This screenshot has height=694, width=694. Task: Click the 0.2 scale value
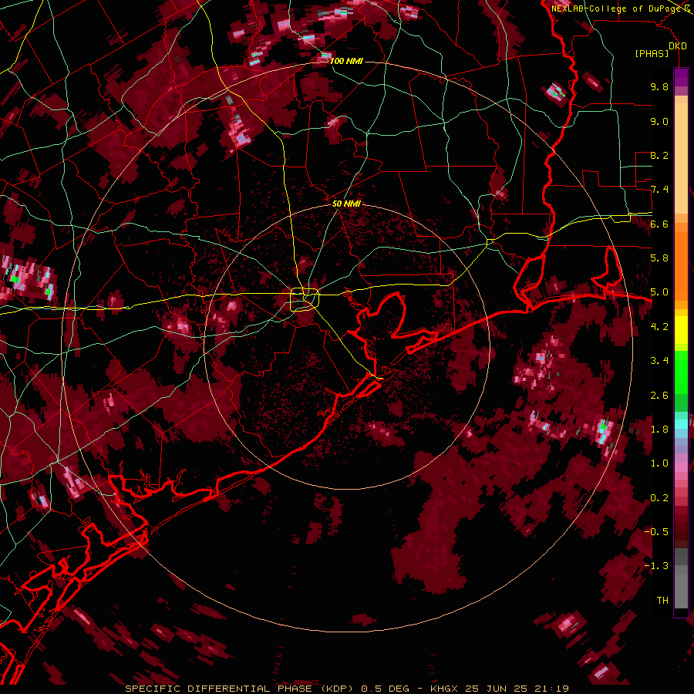[659, 498]
